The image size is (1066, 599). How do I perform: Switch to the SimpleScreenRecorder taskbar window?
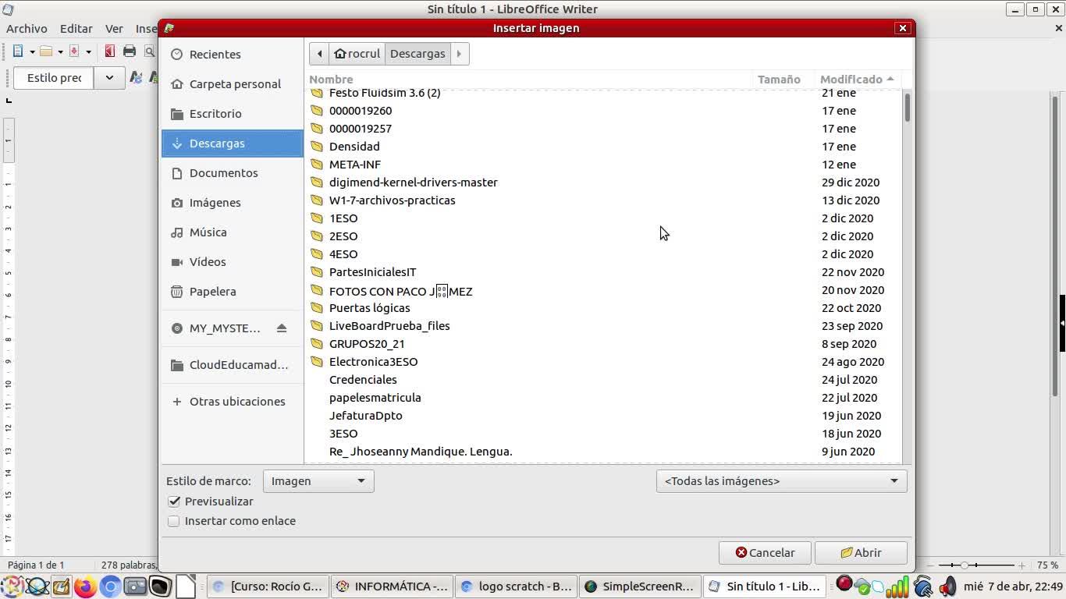point(639,587)
